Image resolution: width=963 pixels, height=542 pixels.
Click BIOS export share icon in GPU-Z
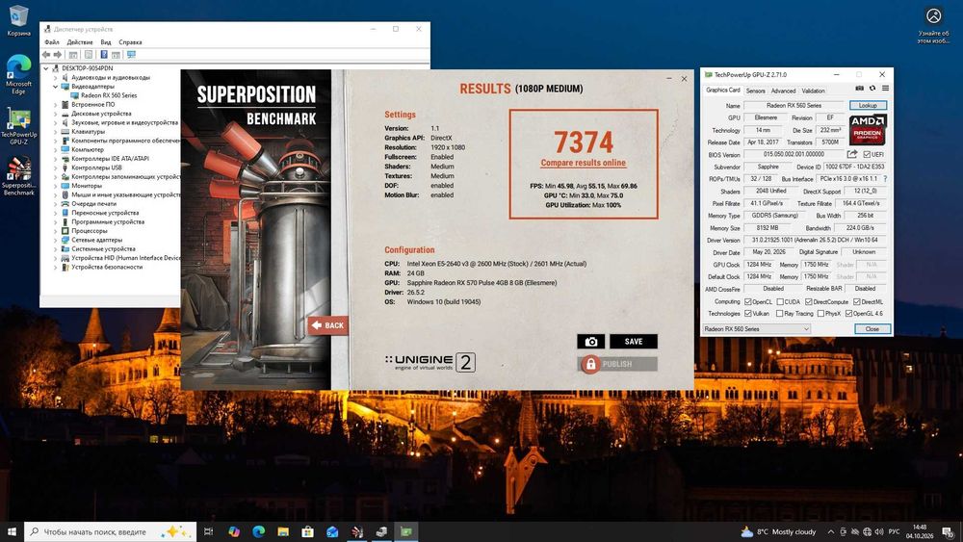click(852, 154)
